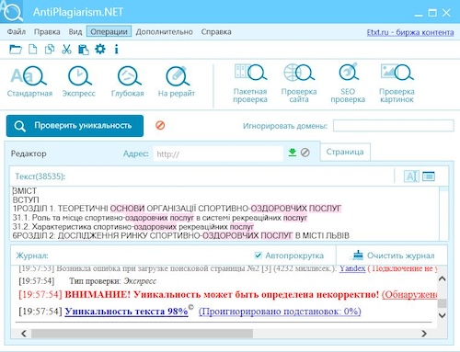This screenshot has width=460, height=352.
Task: Stop the check with the red cancel icon
Action: click(x=160, y=125)
